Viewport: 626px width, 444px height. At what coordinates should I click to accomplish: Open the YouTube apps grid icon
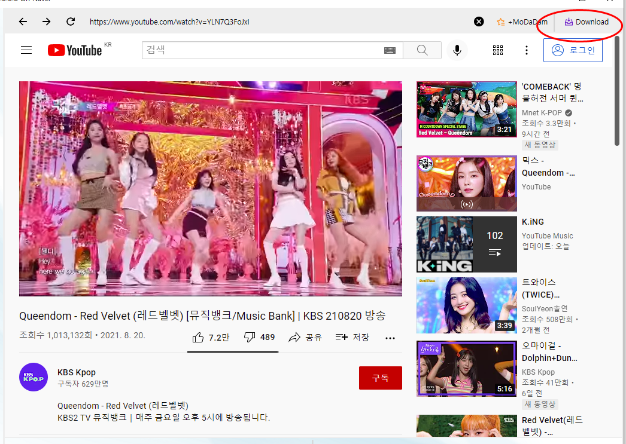(x=498, y=50)
